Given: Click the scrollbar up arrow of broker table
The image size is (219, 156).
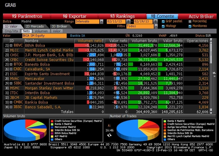Looking at the screenshot, I should [x=211, y=41].
